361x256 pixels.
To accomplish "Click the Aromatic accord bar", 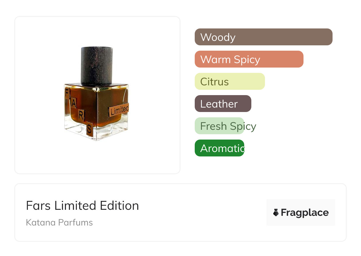I will tap(219, 148).
